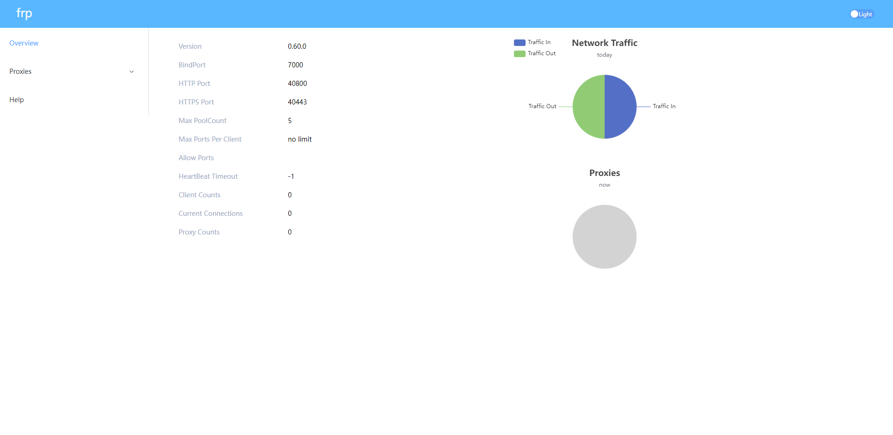The image size is (893, 435).
Task: Open the Help sidebar item
Action: coord(17,100)
